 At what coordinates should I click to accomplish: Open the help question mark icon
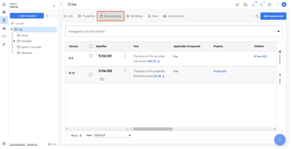pyautogui.click(x=270, y=5)
